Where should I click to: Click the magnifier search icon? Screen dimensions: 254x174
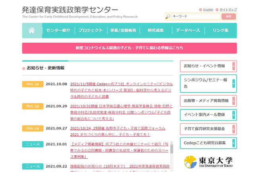pyautogui.click(x=168, y=16)
